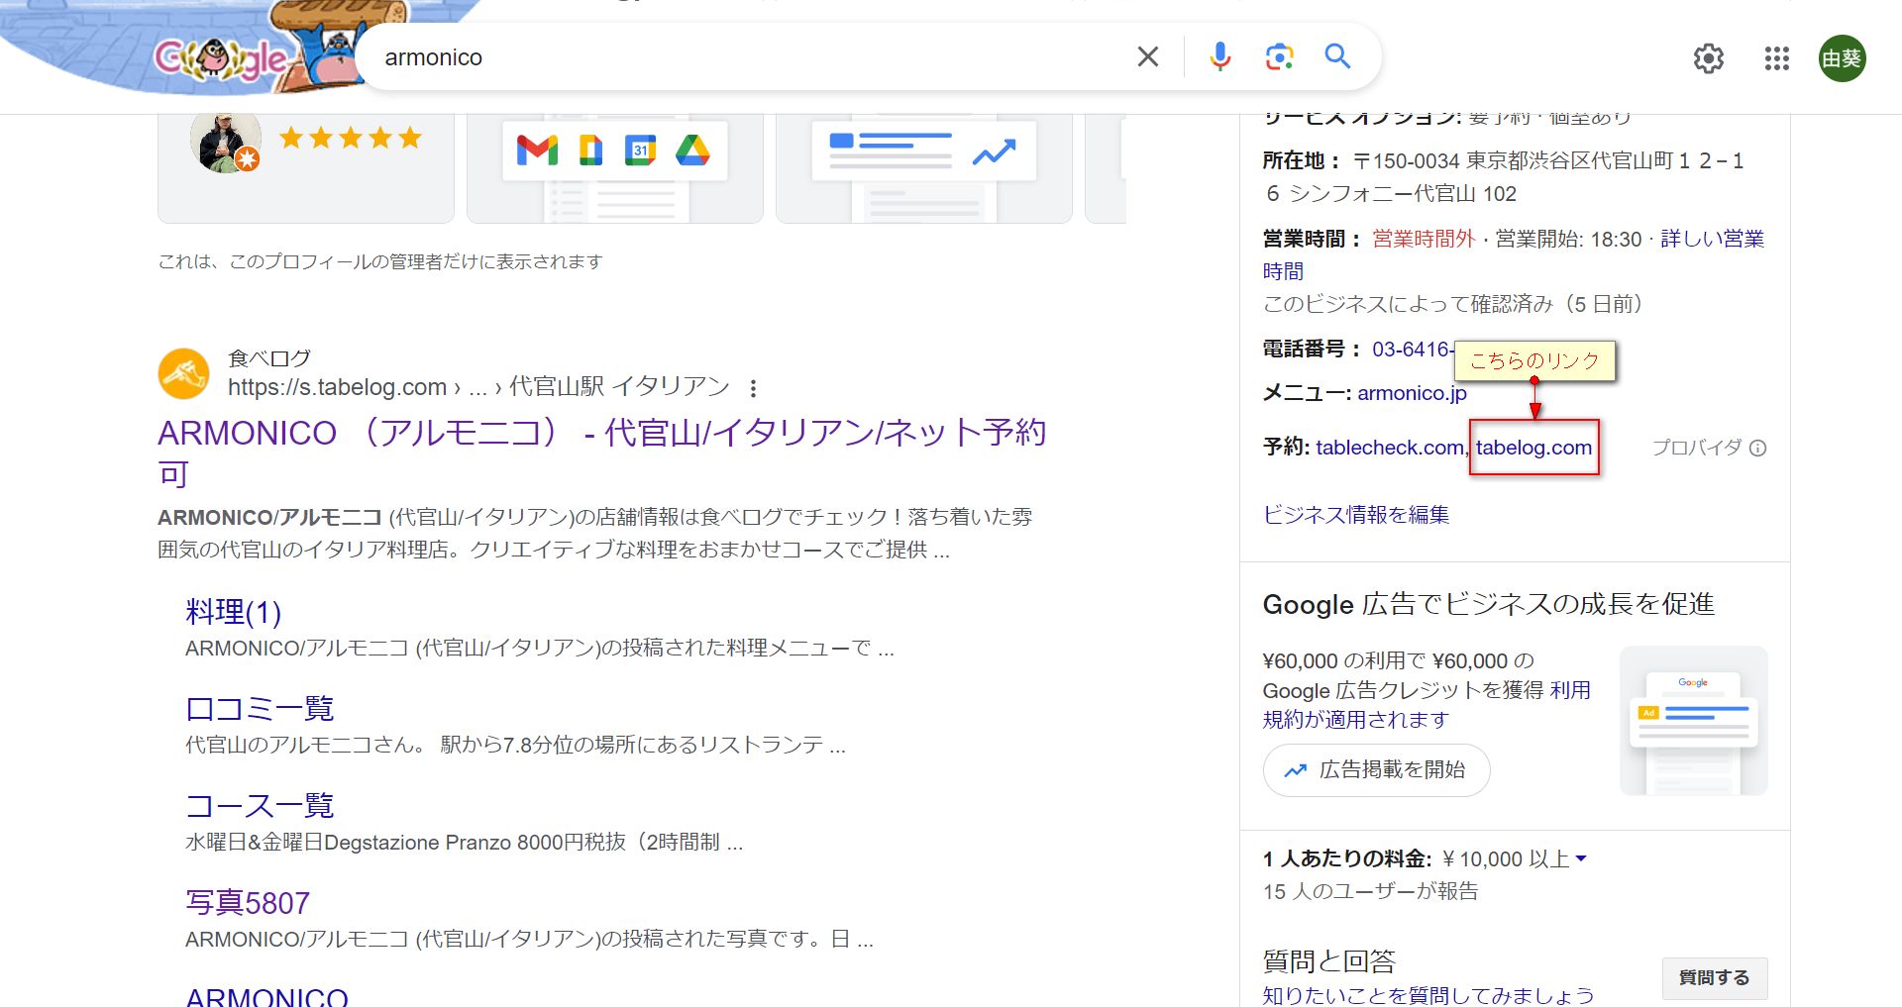
Task: Click the Google doodle logo
Action: pyautogui.click(x=220, y=59)
